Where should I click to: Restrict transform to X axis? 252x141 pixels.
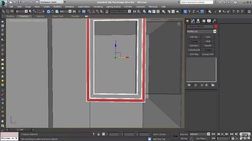point(185,11)
